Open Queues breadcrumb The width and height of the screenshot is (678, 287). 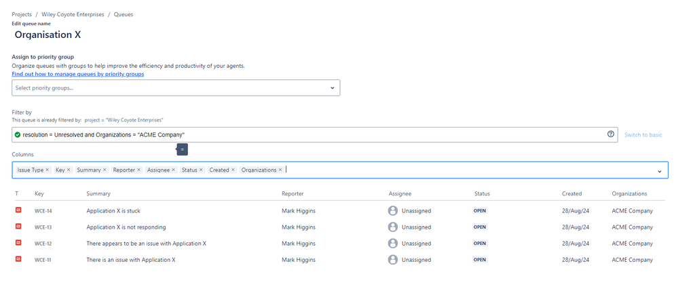click(124, 14)
